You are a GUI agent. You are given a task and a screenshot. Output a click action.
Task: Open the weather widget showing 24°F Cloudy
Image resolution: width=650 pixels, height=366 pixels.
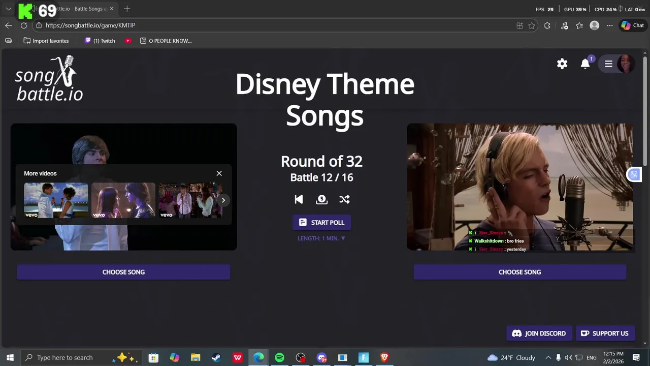click(x=511, y=357)
